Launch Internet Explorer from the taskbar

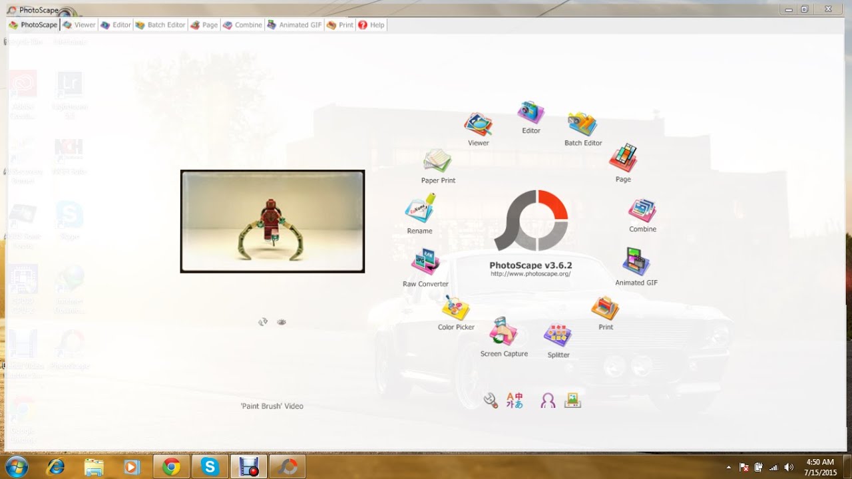point(56,466)
